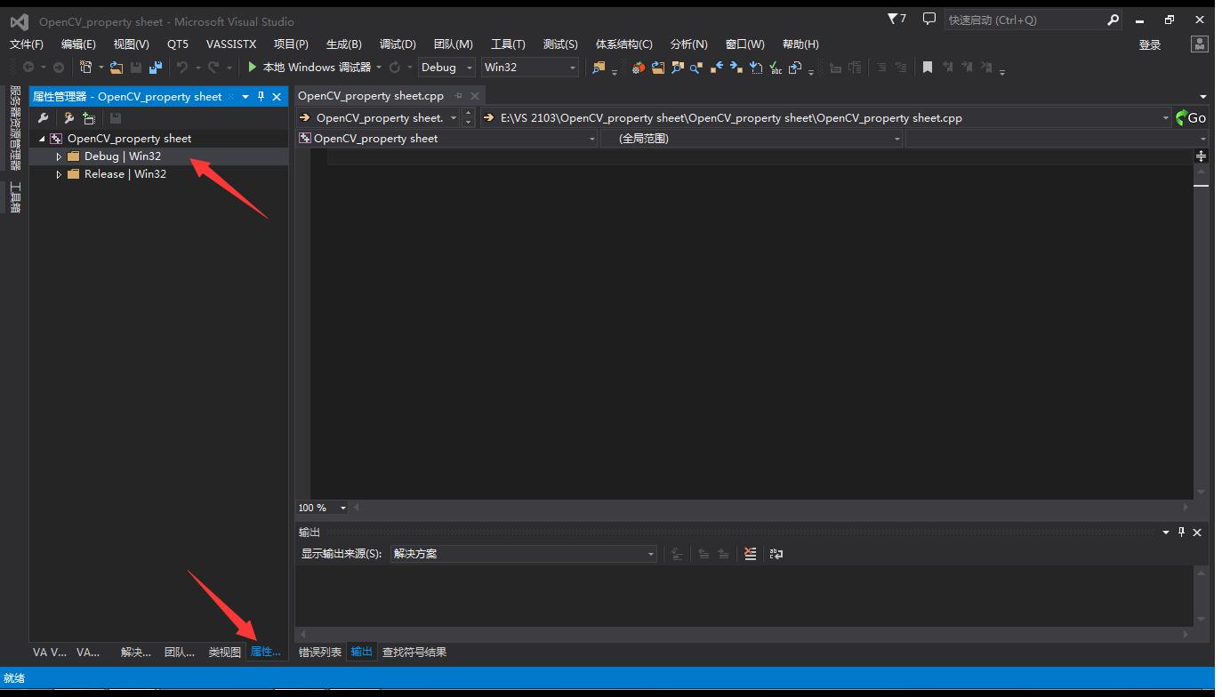The width and height of the screenshot is (1222, 697).
Task: Click the Clear All output icon
Action: click(x=751, y=553)
